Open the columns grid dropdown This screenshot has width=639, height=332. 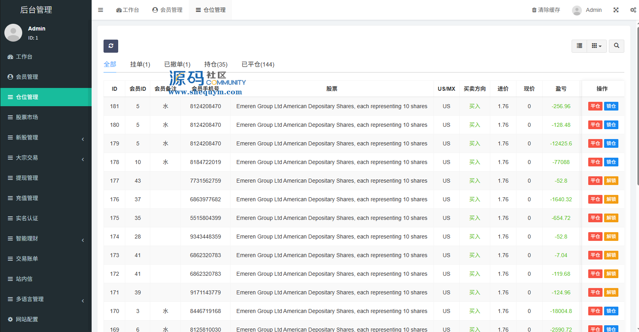pos(596,46)
